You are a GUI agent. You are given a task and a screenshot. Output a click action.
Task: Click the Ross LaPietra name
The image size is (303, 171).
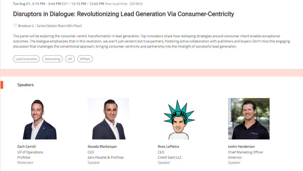168,146
